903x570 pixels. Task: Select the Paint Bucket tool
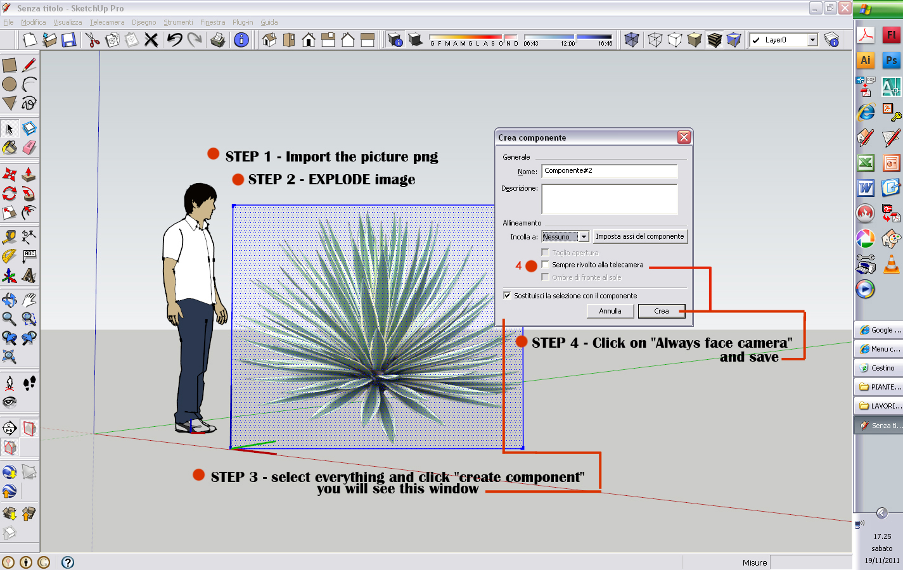click(x=10, y=148)
